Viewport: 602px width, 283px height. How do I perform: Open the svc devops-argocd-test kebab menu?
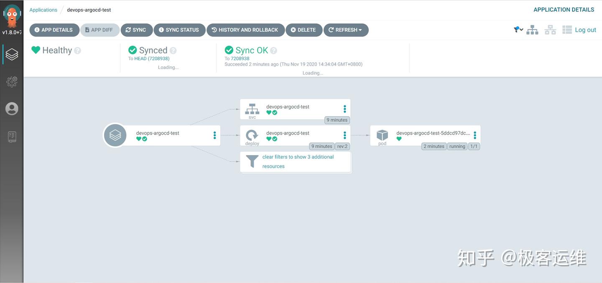(x=345, y=109)
